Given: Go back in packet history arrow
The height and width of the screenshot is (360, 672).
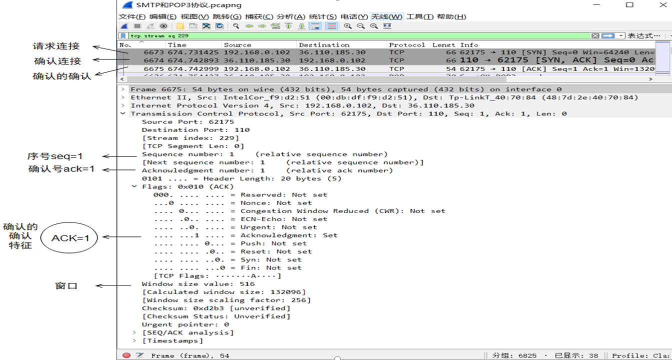Looking at the screenshot, I should click(249, 26).
